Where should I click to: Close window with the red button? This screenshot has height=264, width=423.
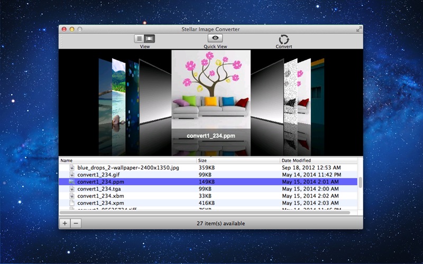tap(64, 29)
